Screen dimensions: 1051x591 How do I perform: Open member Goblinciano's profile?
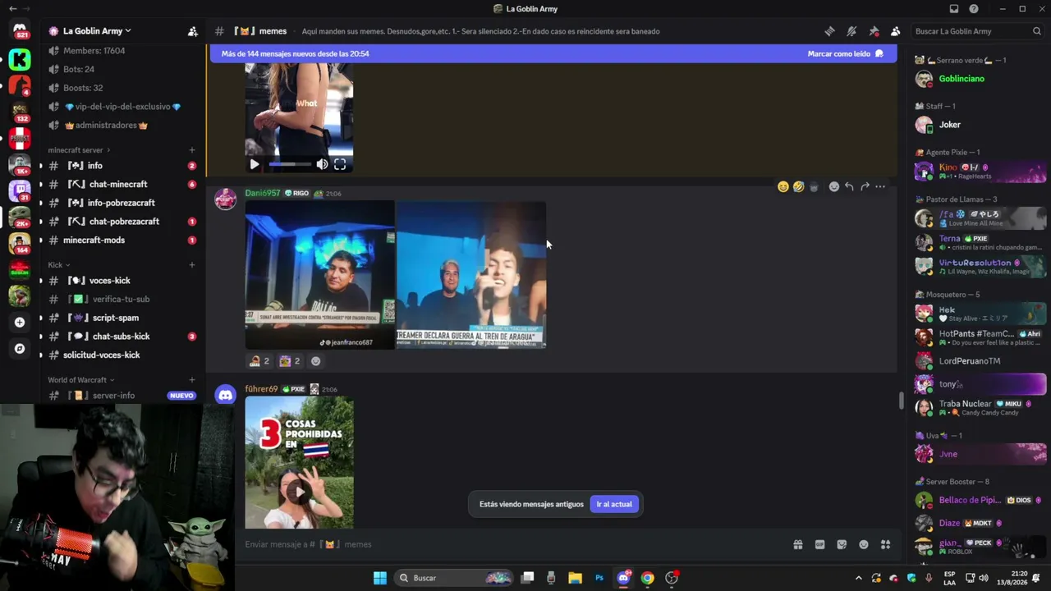tap(962, 79)
